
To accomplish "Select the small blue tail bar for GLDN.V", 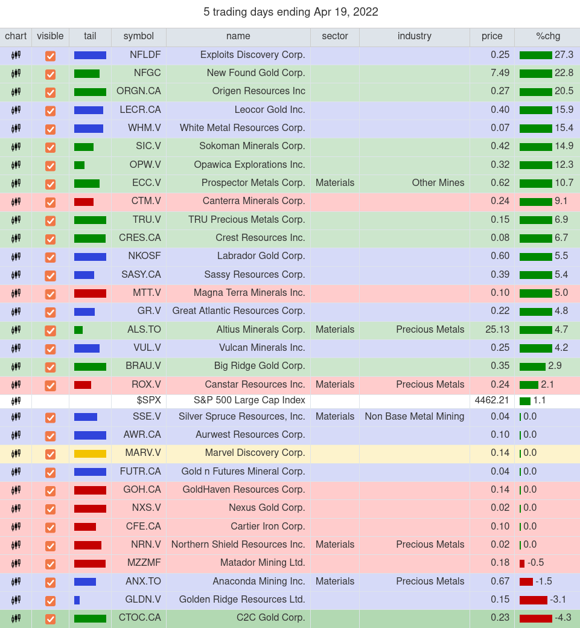I will pos(77,600).
